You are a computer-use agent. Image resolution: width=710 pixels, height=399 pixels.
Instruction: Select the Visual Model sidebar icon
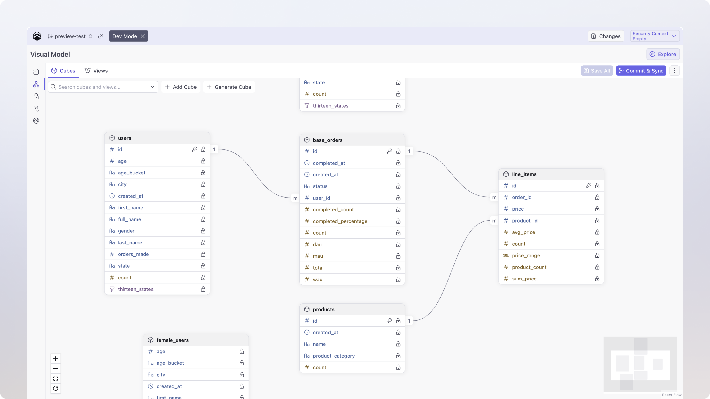point(36,84)
